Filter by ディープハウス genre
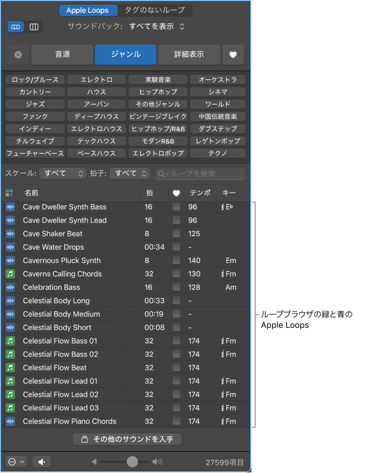The image size is (375, 473). [x=97, y=117]
